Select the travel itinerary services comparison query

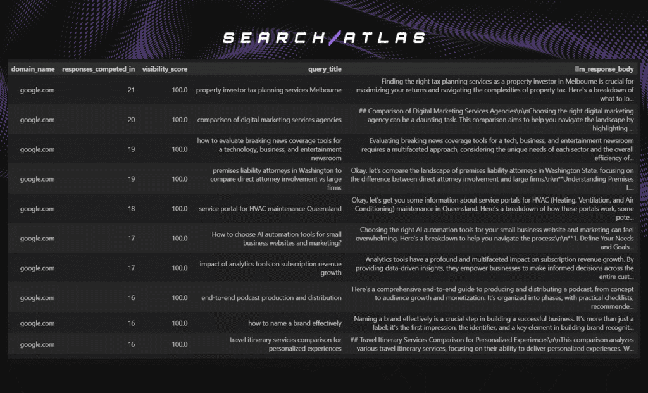285,344
